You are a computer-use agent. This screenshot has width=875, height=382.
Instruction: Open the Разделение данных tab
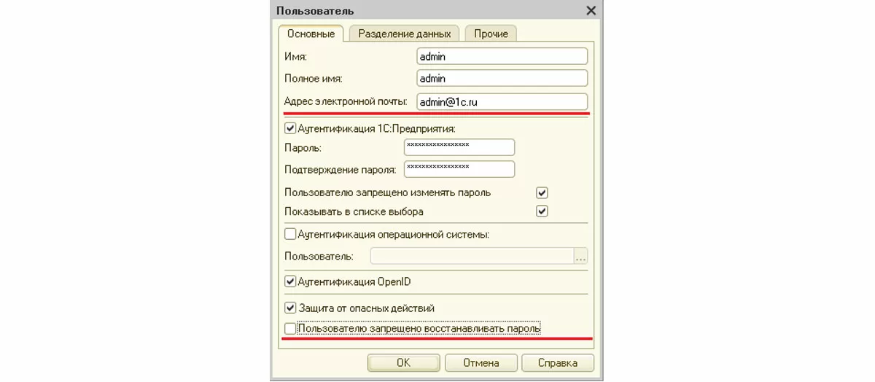click(404, 34)
